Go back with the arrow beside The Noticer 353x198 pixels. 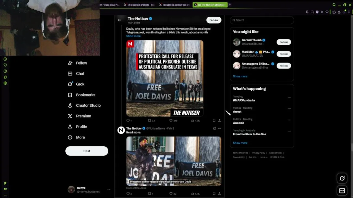pos(119,20)
